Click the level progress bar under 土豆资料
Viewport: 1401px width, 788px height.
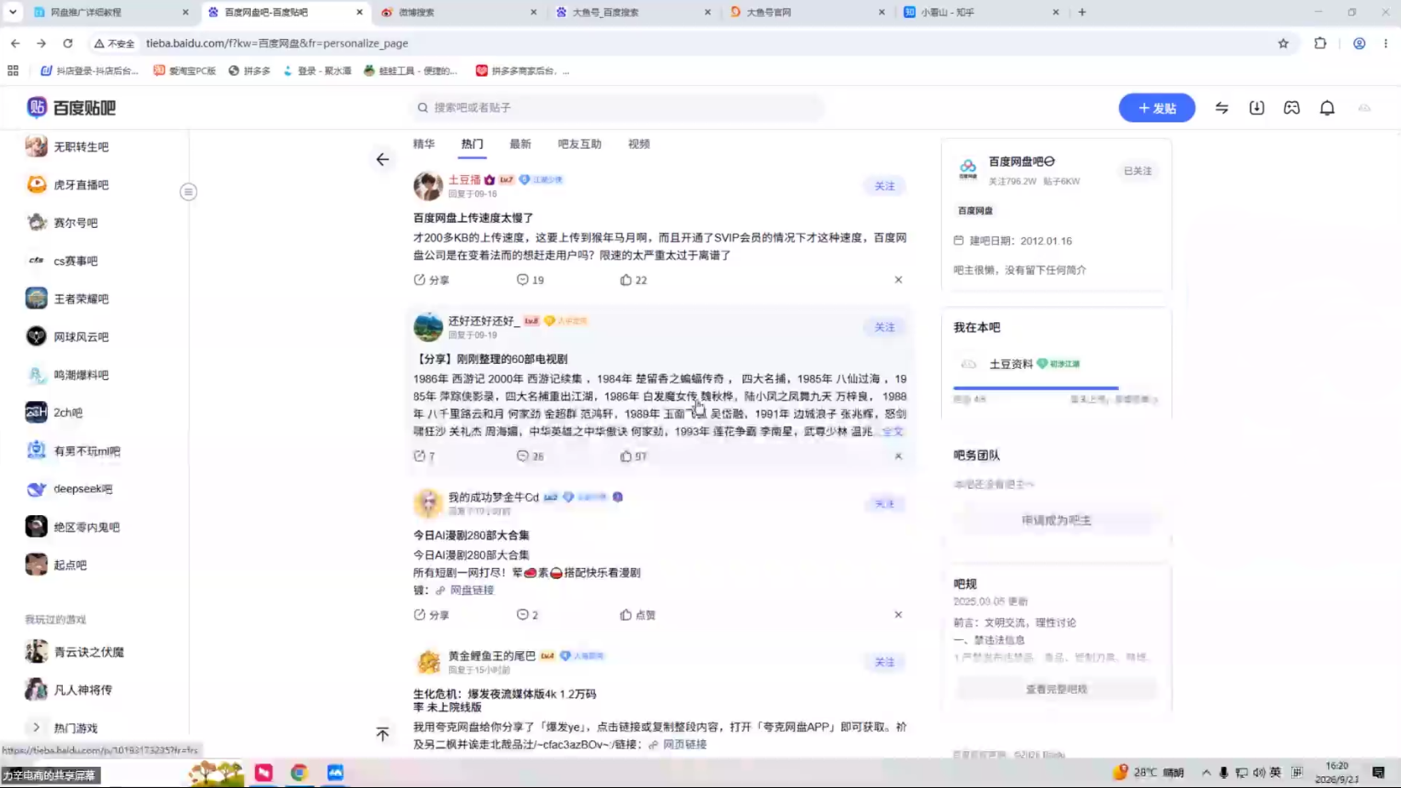tap(1055, 388)
